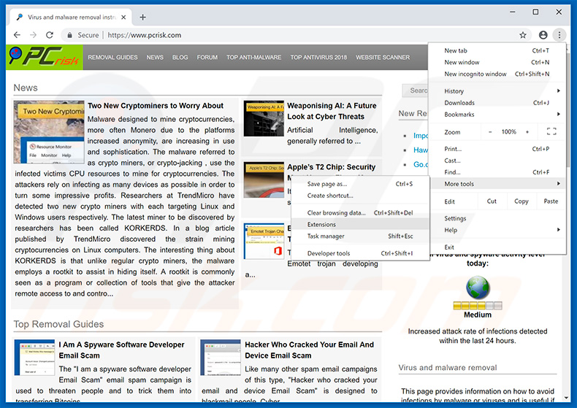Screen dimensions: 577x408
Task: Open the TOP ANTIVIRUS 2018 nav link
Action: pyautogui.click(x=318, y=58)
